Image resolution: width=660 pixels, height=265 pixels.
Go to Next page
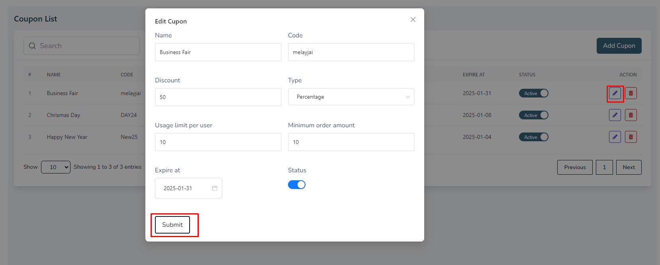629,167
